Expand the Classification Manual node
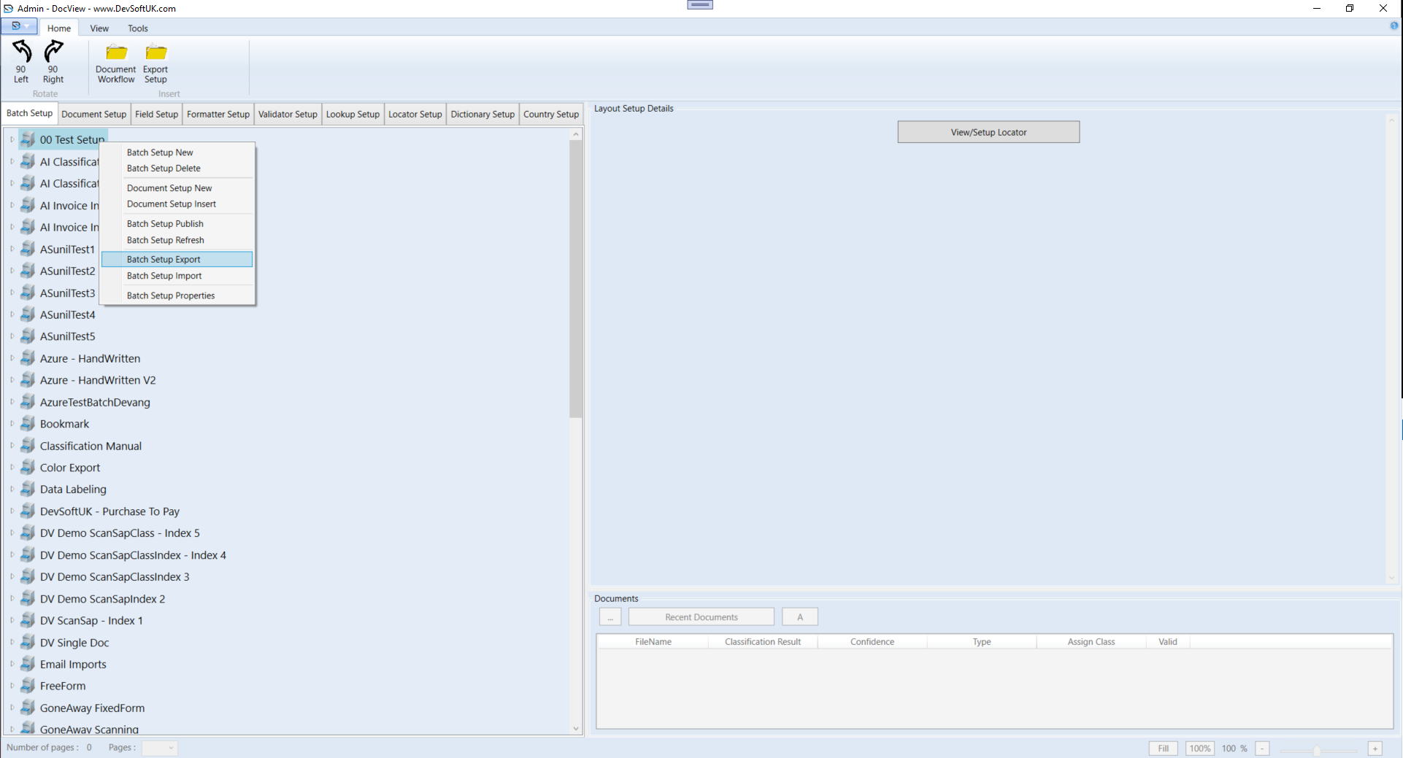 pos(12,446)
